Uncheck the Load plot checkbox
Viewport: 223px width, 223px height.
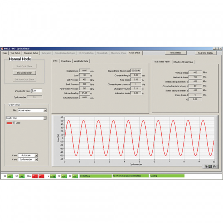point(14,123)
